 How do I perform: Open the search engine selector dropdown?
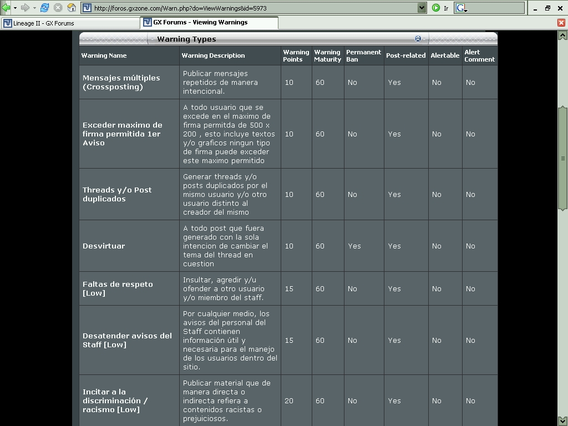tap(461, 8)
